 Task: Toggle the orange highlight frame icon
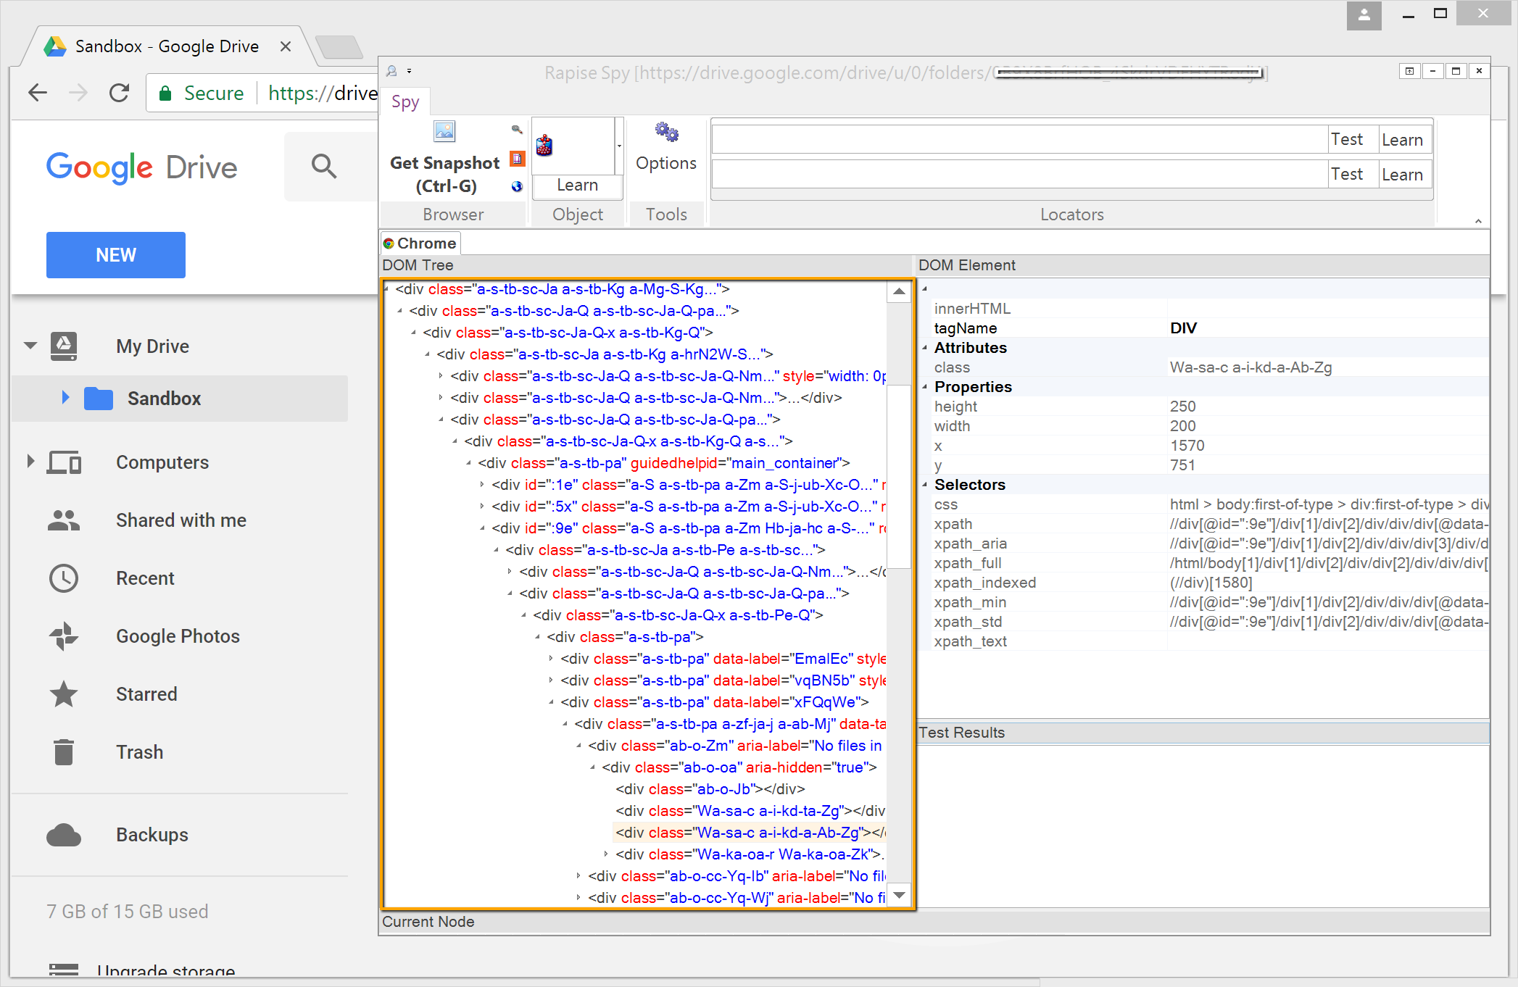tap(517, 158)
